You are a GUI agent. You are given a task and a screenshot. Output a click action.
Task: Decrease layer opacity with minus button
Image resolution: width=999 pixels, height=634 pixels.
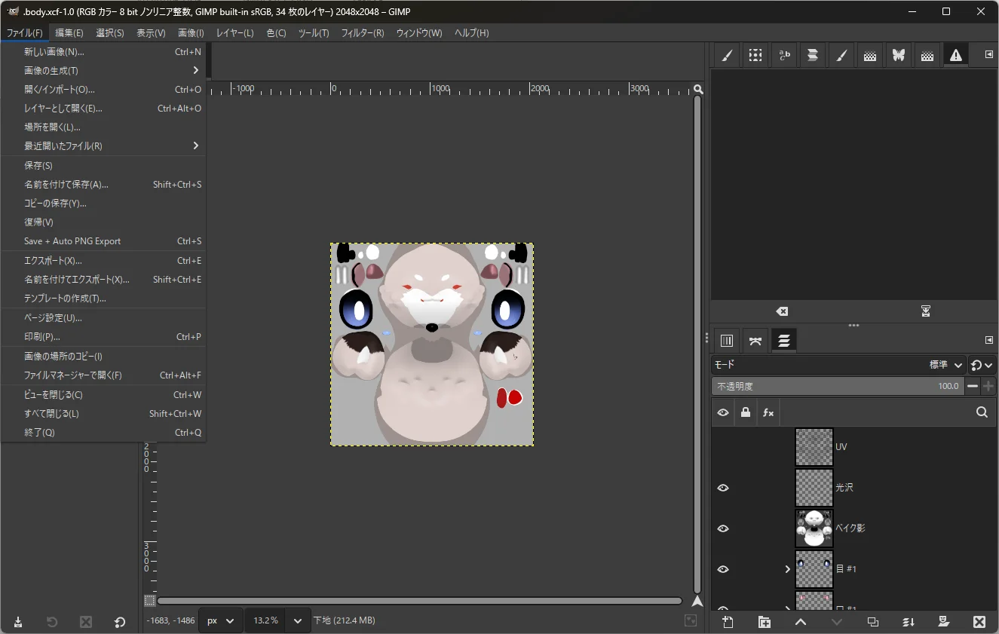973,386
